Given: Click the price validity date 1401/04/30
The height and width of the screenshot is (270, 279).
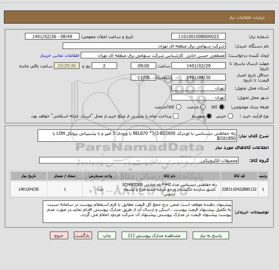Looking at the screenshot, I should point(199,77).
